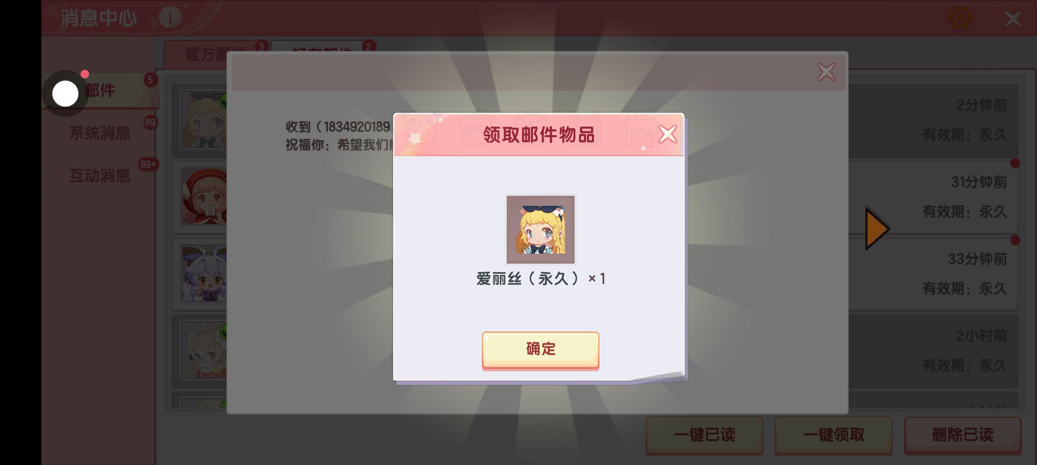Tap the white floating assistive circle

pyautogui.click(x=65, y=93)
